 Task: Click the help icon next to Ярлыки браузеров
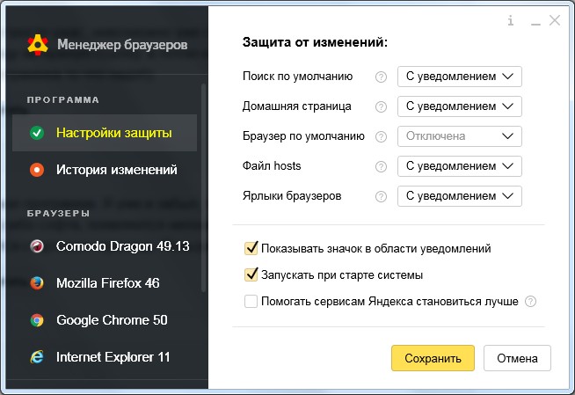[381, 196]
